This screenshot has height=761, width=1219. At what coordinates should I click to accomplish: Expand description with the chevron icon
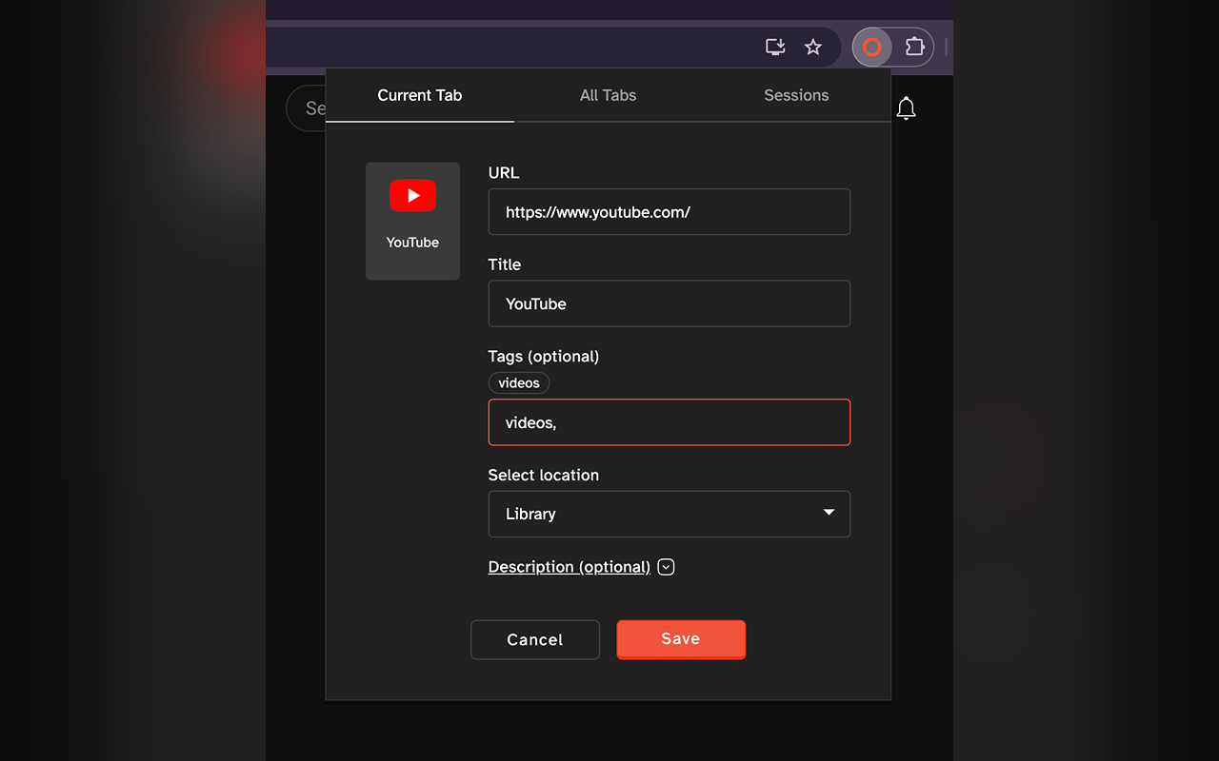pos(667,567)
